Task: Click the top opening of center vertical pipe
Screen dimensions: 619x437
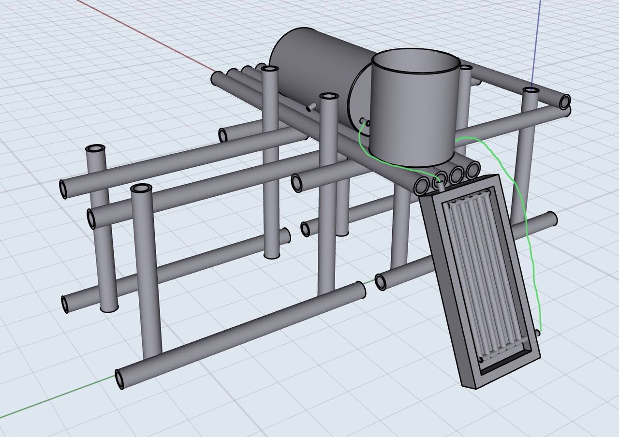Action: pos(329,97)
